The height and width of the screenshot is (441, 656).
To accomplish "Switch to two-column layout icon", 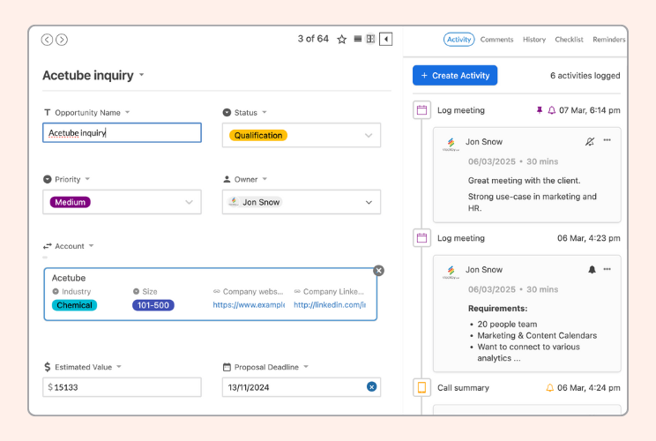I will 370,39.
